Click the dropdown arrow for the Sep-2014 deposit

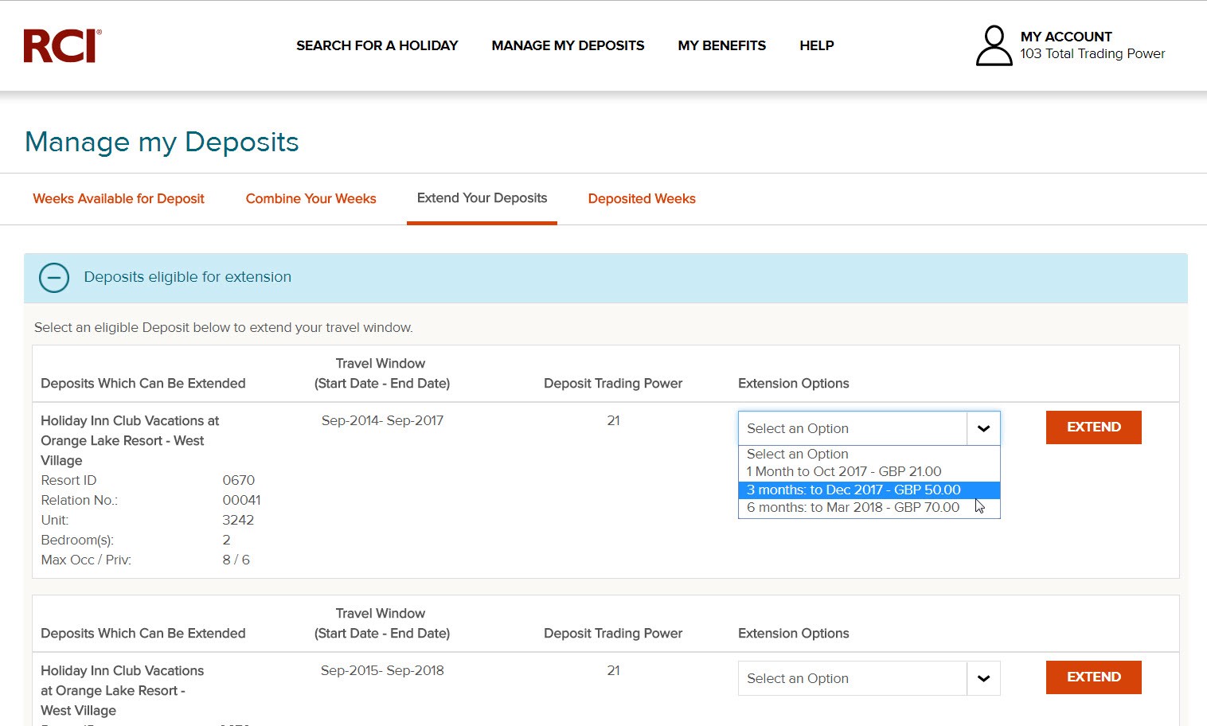pos(983,428)
